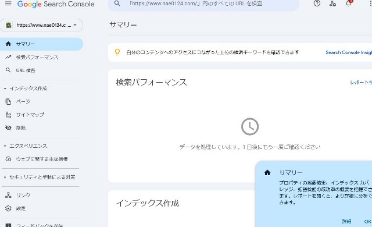This screenshot has height=227, width=372.
Task: Click the インデックス作成 card heading
Action: (x=147, y=203)
